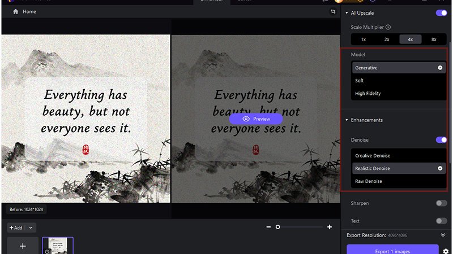The width and height of the screenshot is (453, 254).
Task: Click the large plus add-image tile
Action: pyautogui.click(x=23, y=246)
